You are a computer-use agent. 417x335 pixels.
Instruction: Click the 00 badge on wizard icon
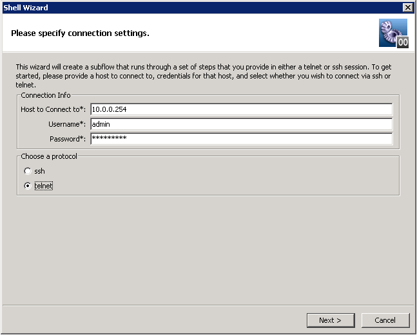(402, 42)
